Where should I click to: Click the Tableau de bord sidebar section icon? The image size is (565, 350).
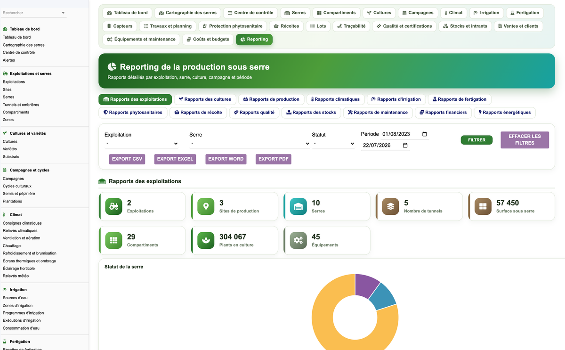(x=5, y=29)
